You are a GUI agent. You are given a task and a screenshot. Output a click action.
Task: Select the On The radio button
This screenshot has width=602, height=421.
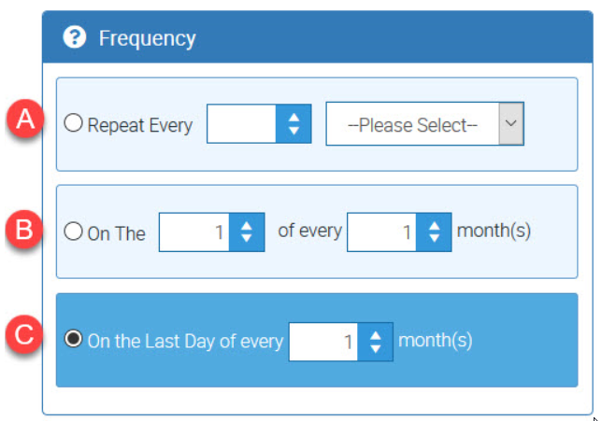(73, 232)
